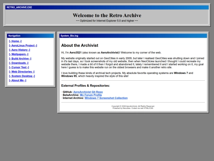
Task: Click the System_Bio.log panel title
Action: (69, 36)
